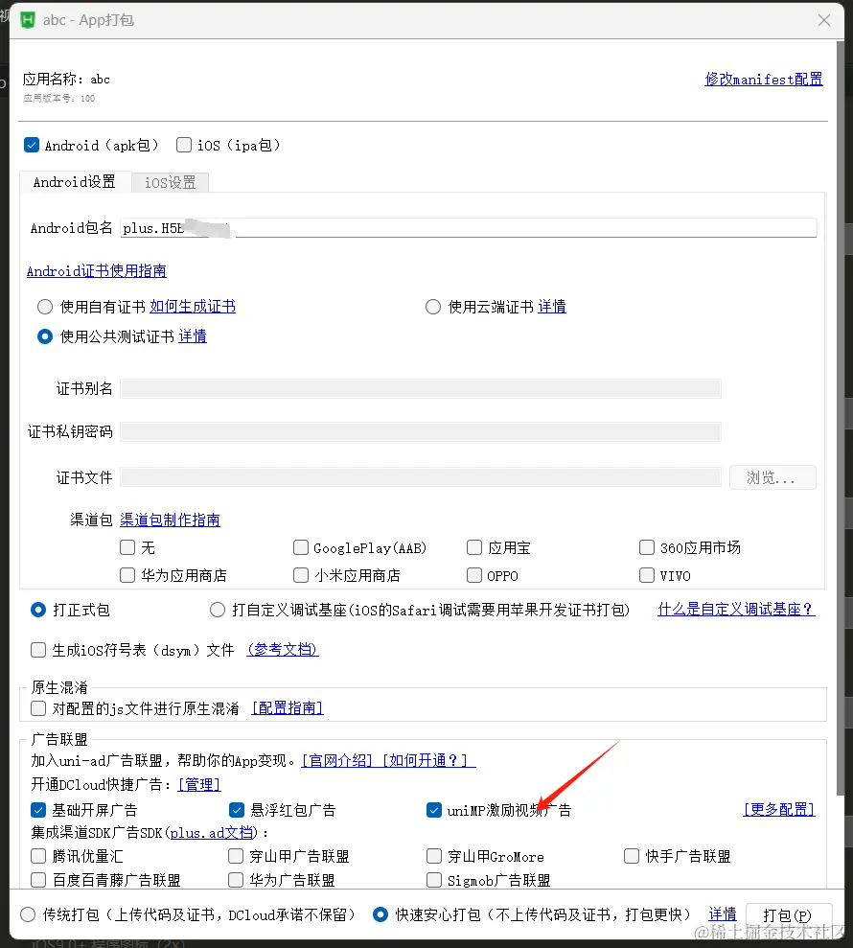The image size is (853, 948).
Task: Check 生成iOS符号表 (dsym) 文件 checkbox
Action: tap(38, 650)
